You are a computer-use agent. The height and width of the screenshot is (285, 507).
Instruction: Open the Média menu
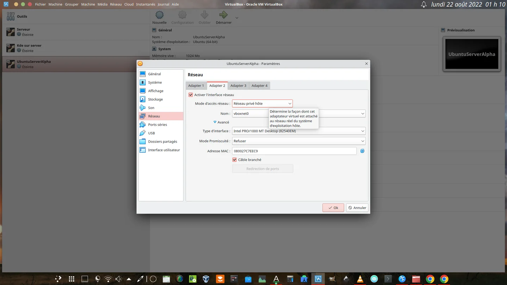coord(102,5)
